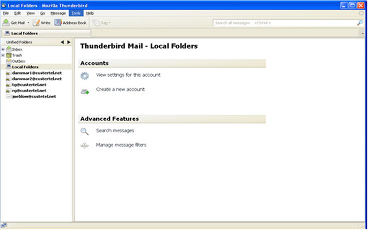The width and height of the screenshot is (368, 230).
Task: Maximize the Thunderbird window
Action: (352, 5)
